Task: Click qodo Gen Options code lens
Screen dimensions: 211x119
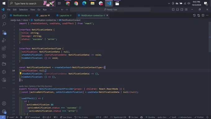Action: [27, 86]
